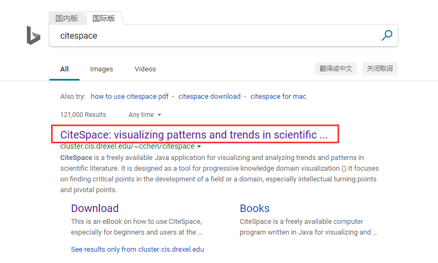This screenshot has height=263, width=438.
Task: Switch to Images results
Action: 102,69
